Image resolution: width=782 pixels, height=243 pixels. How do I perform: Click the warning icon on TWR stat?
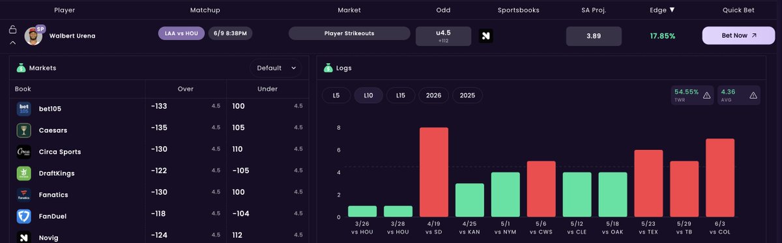[706, 95]
